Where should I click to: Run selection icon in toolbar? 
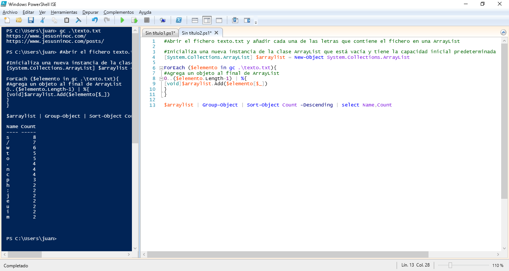point(135,20)
